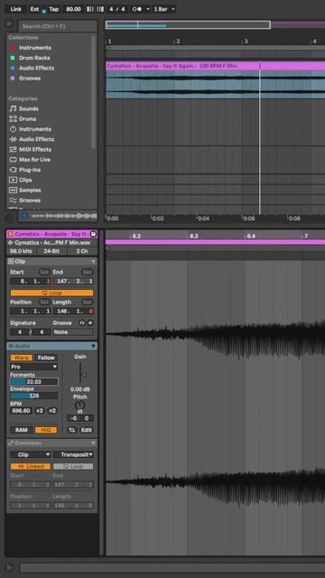Screen dimensions: 325x578
Task: Click the Pitch knob
Action: pos(80,405)
